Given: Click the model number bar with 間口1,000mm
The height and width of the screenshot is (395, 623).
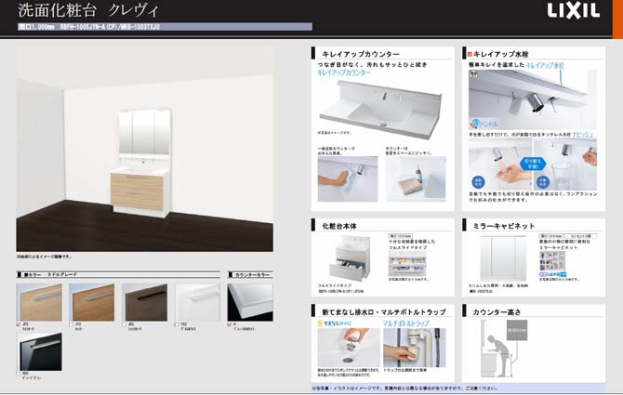Looking at the screenshot, I should (165, 27).
